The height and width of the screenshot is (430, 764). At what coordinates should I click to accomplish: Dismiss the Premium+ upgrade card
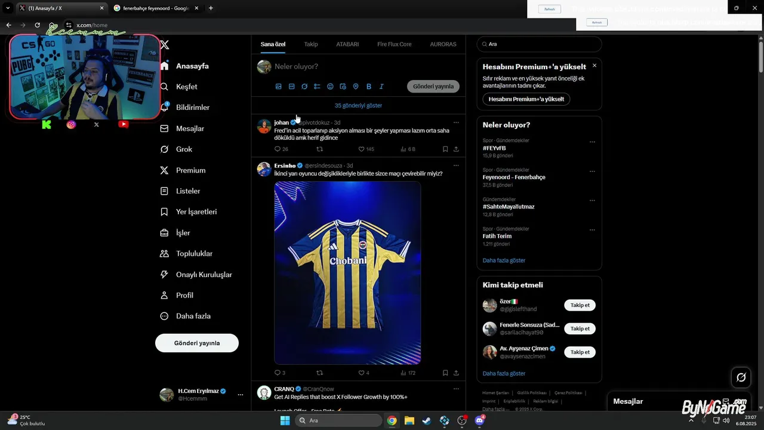594,66
